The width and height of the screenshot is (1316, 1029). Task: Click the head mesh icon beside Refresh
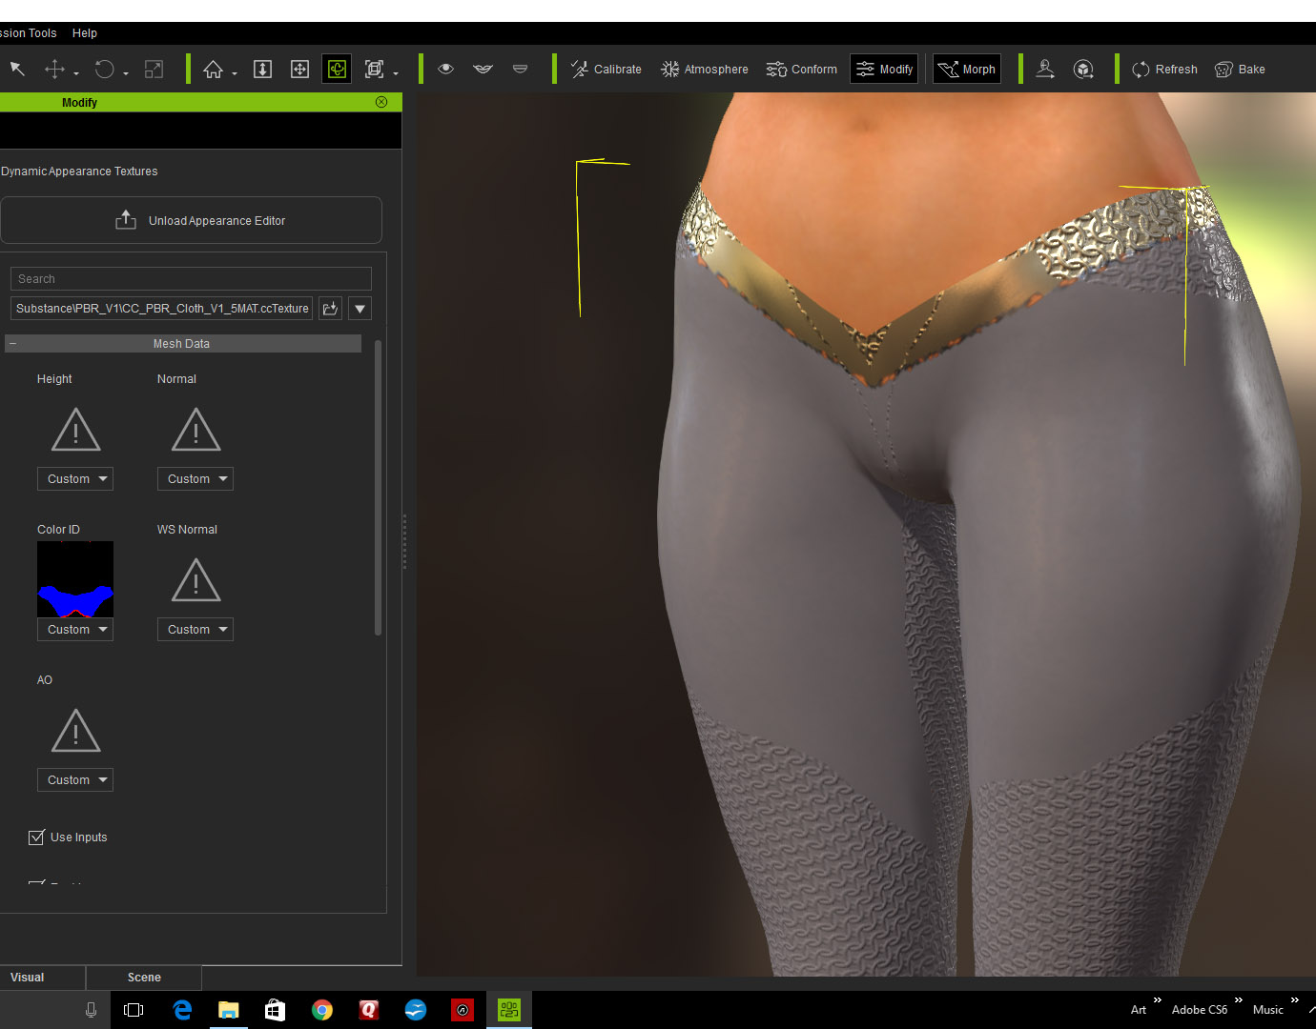(x=1083, y=69)
